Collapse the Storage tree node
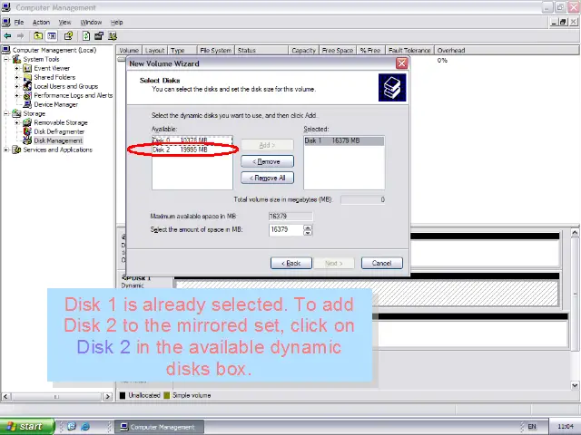 point(6,113)
